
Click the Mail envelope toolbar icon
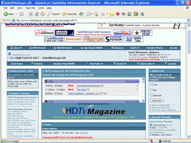click(88, 14)
